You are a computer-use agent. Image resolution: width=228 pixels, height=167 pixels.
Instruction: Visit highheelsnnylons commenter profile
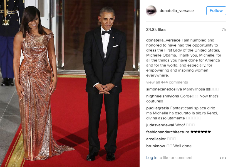162,96
